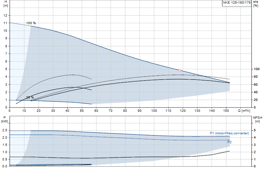Click the red duty point marker on curve

(180, 70)
